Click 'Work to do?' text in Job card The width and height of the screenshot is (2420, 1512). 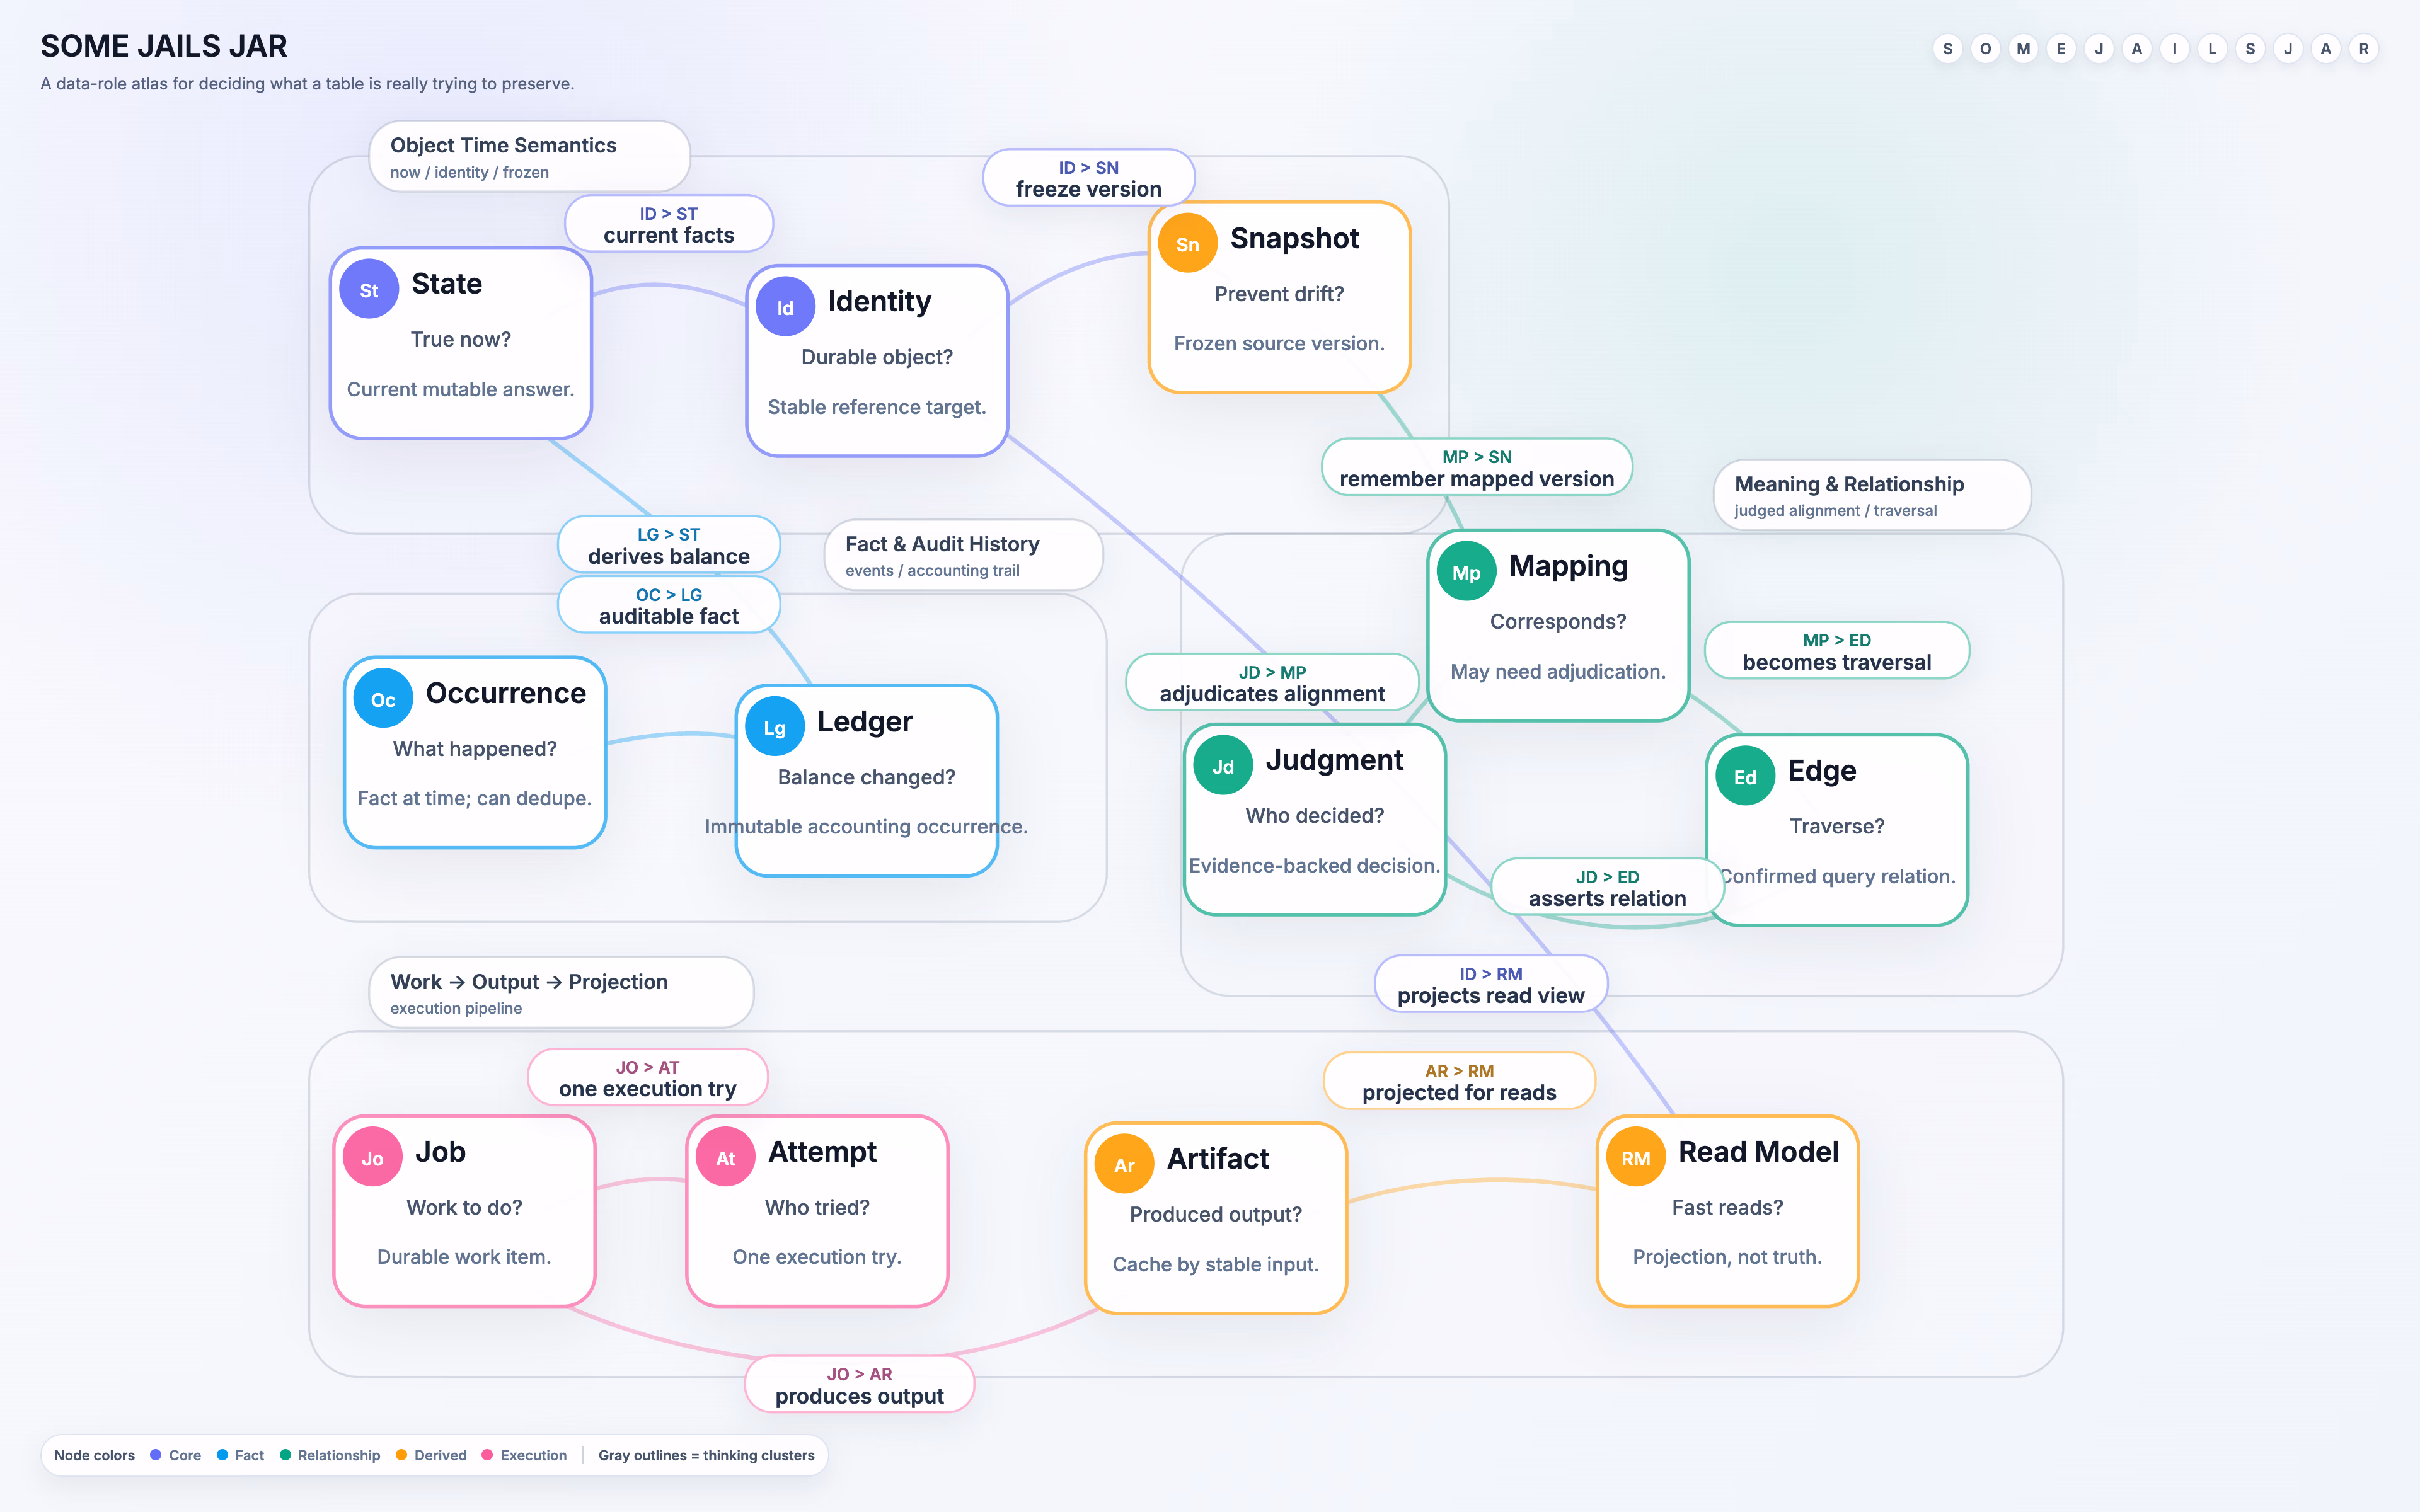tap(464, 1207)
